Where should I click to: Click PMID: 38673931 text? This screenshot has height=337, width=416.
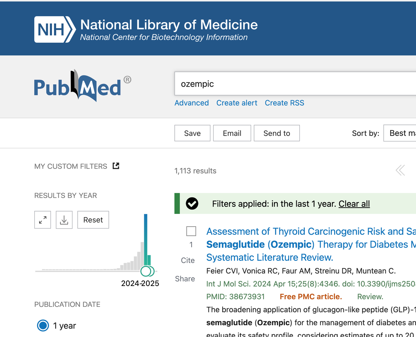[235, 297]
